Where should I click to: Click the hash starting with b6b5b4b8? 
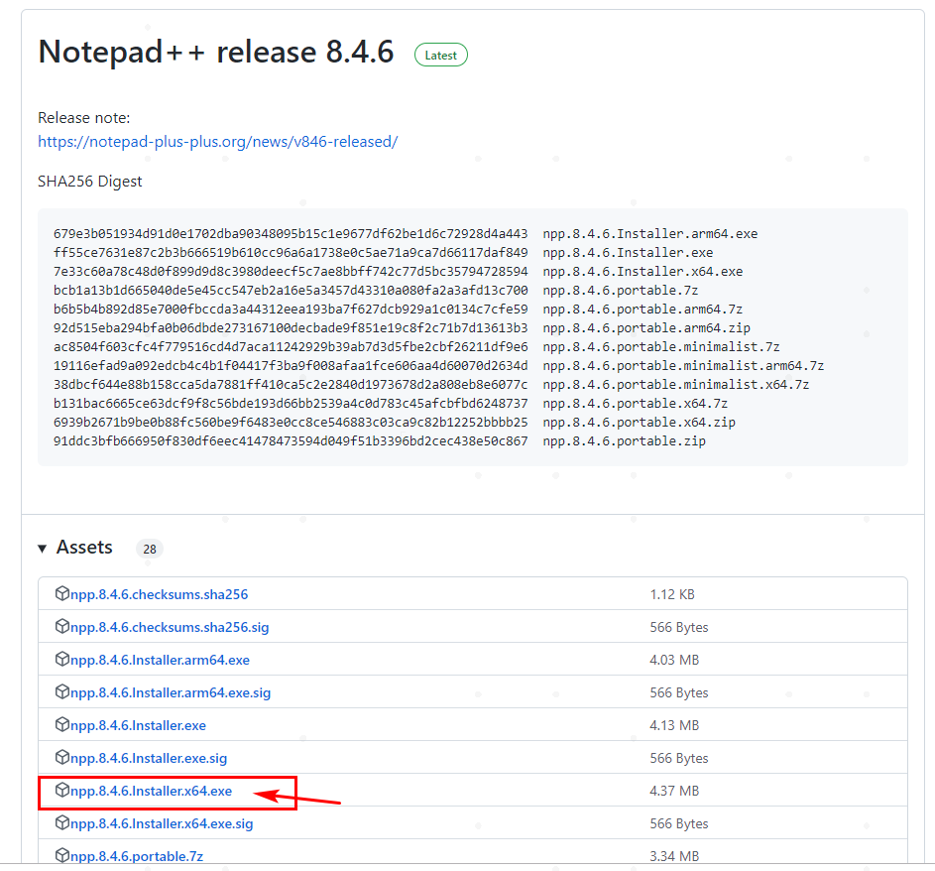[291, 310]
